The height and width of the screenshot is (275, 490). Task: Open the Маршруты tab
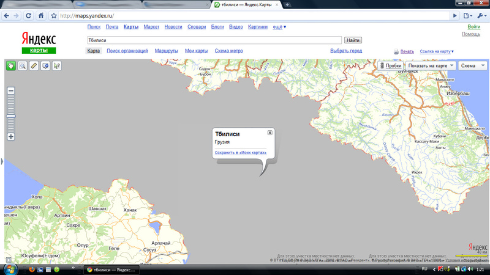(166, 51)
